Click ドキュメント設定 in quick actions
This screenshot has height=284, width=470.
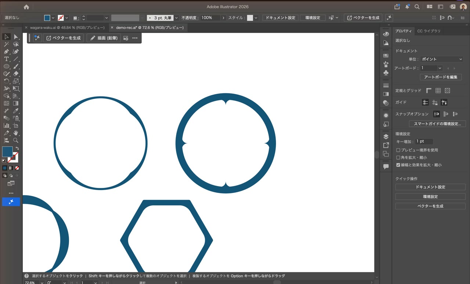[430, 187]
